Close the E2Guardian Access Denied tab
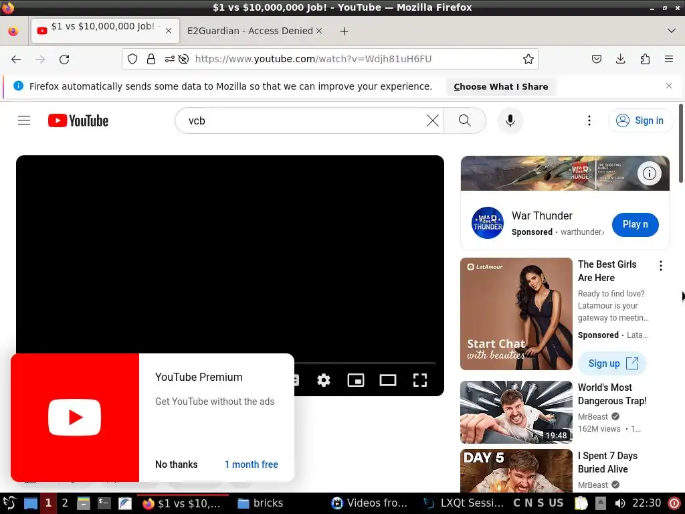The height and width of the screenshot is (514, 685). point(319,31)
